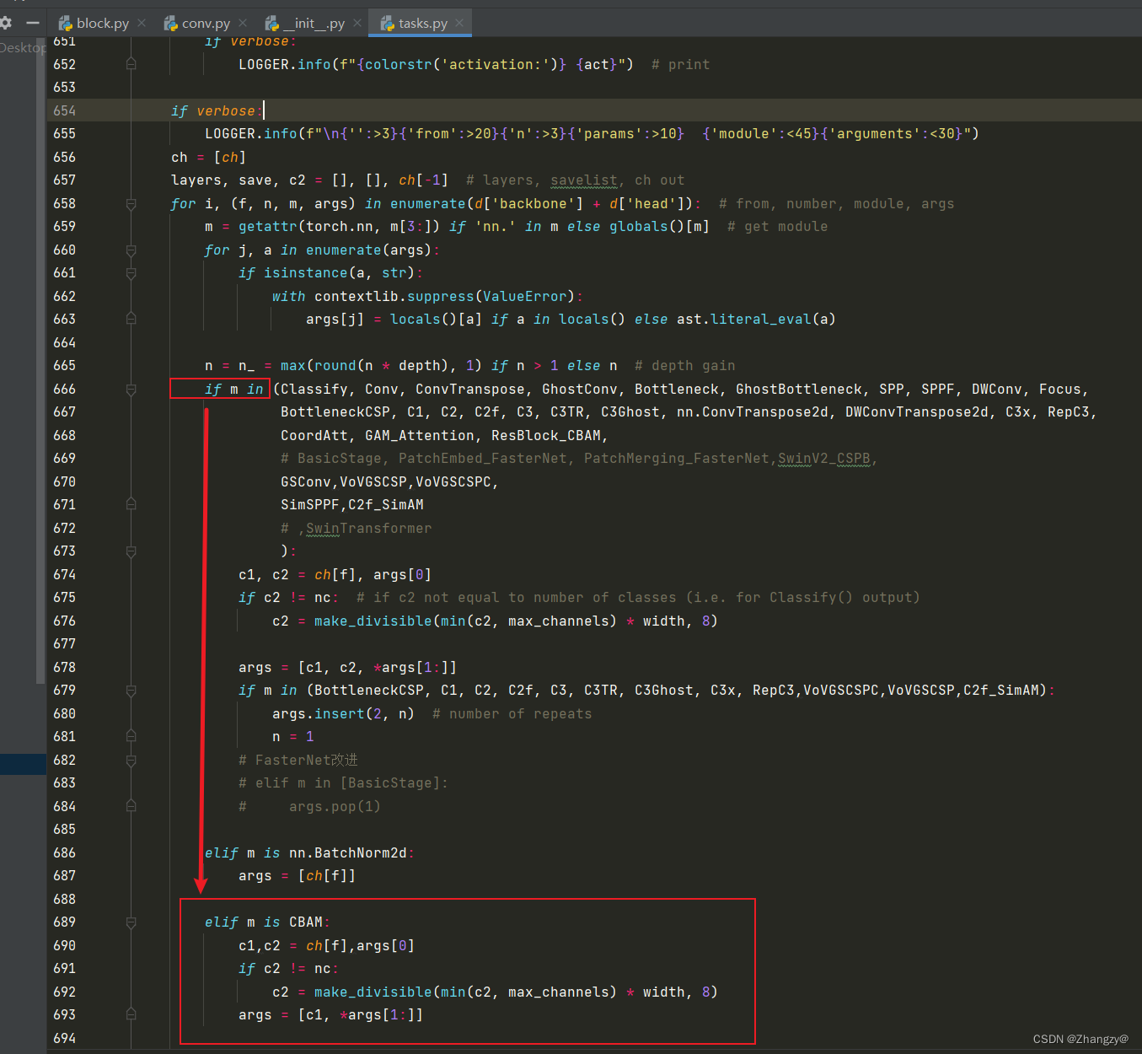The width and height of the screenshot is (1142, 1054).
Task: Collapse the 'if m in' block at line 666
Action: pyautogui.click(x=131, y=389)
